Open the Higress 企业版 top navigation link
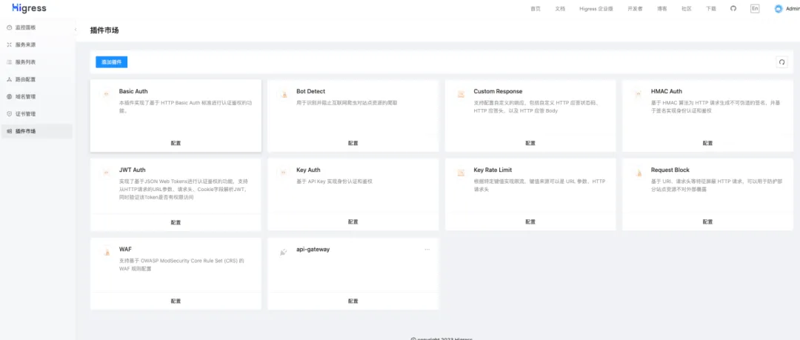800x340 pixels. tap(596, 9)
